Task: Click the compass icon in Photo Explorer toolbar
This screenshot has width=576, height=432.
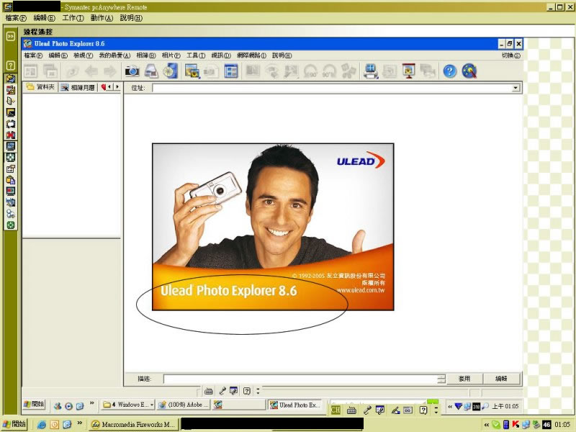Action: coord(170,71)
